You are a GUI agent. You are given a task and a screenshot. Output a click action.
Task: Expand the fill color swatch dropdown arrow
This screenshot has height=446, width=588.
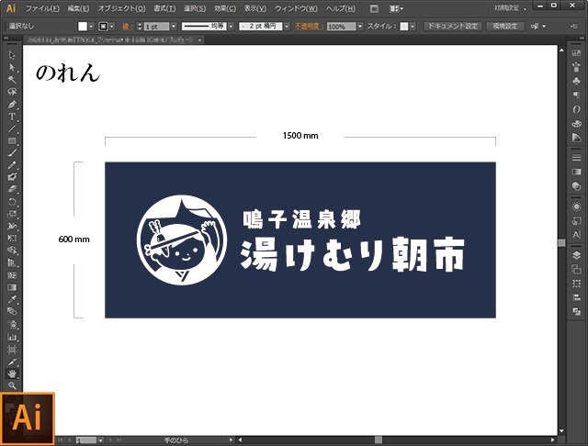click(91, 27)
